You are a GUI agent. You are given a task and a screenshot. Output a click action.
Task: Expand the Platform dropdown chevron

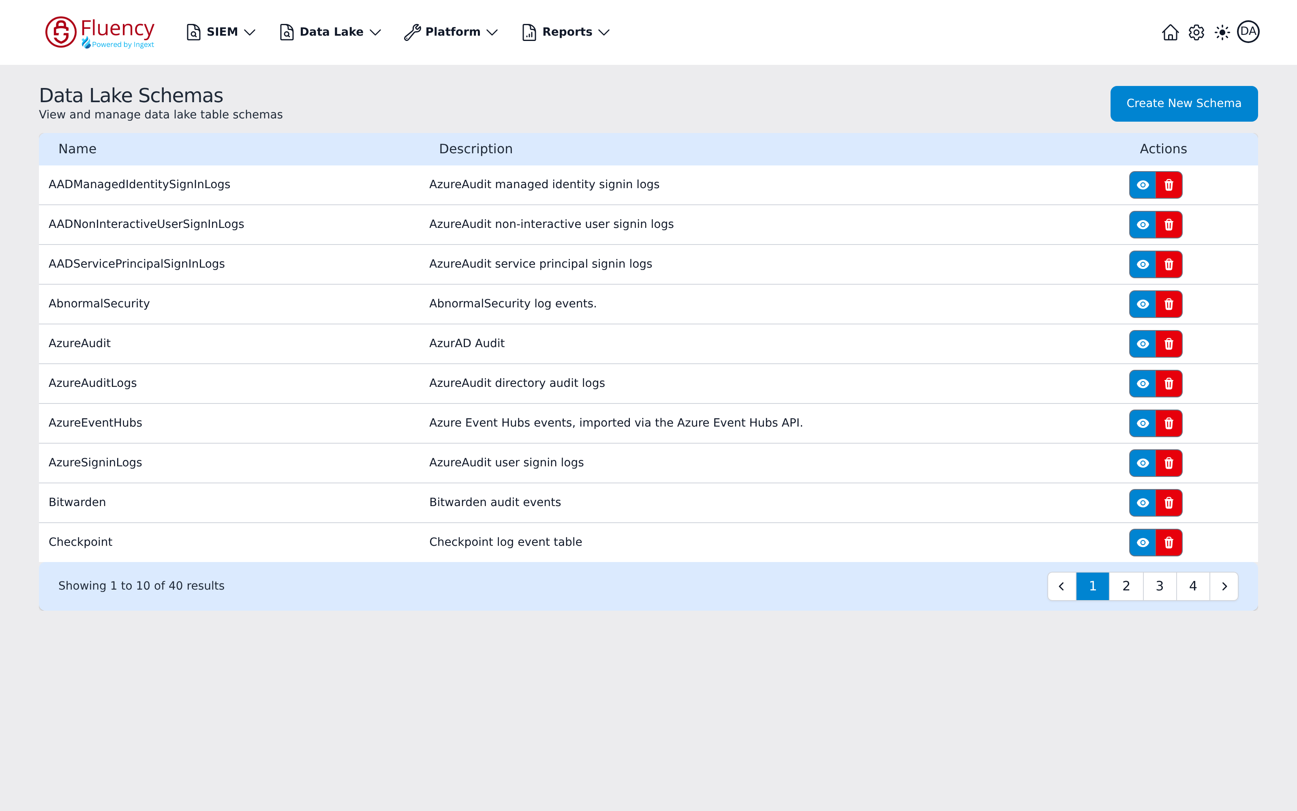[x=492, y=33]
